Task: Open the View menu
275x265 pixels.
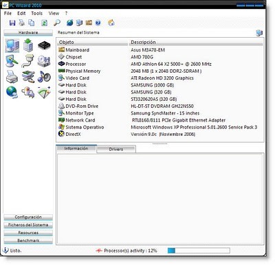Action: (54, 13)
